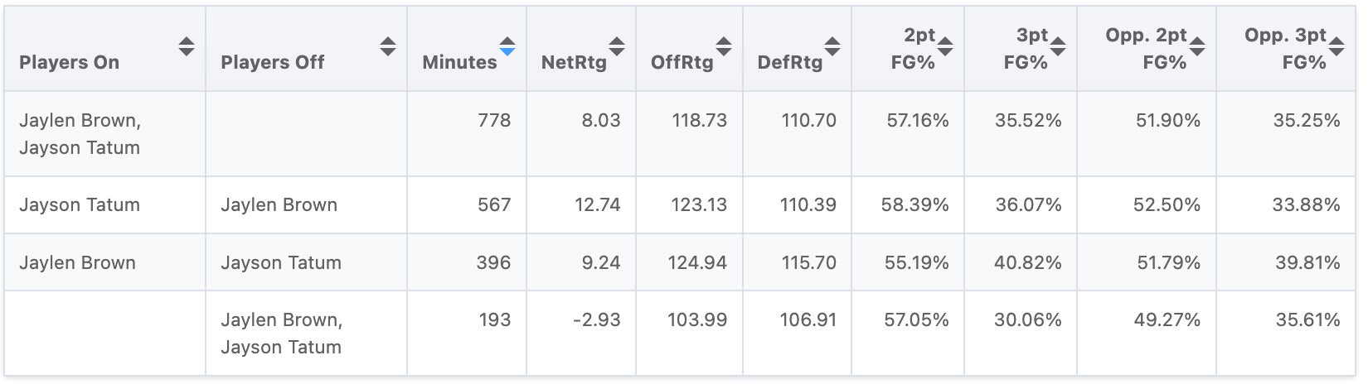The image size is (1368, 389).
Task: Click the Players On column header
Action: (70, 62)
